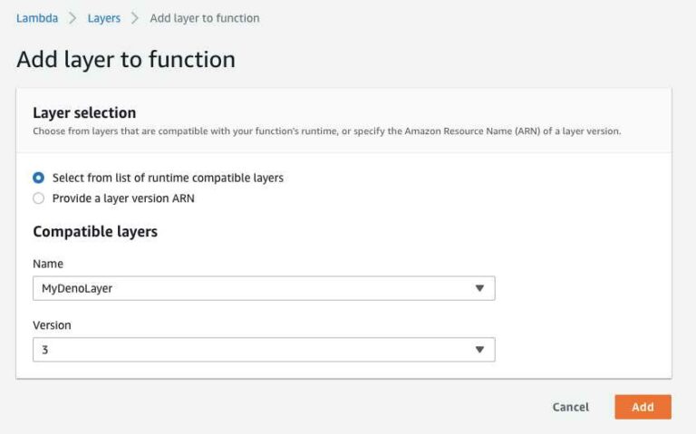The width and height of the screenshot is (696, 434).
Task: Open the Lambda breadcrumb link
Action: pyautogui.click(x=37, y=18)
